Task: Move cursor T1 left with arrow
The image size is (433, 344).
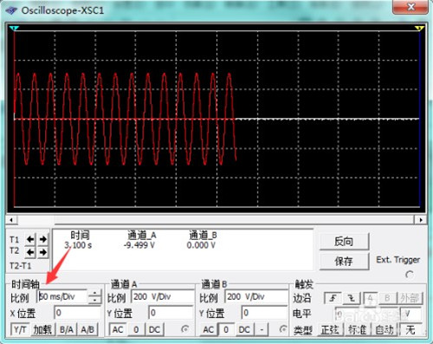Action: 30,239
